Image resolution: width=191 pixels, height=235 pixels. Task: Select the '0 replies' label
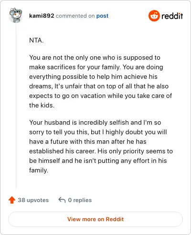80,200
